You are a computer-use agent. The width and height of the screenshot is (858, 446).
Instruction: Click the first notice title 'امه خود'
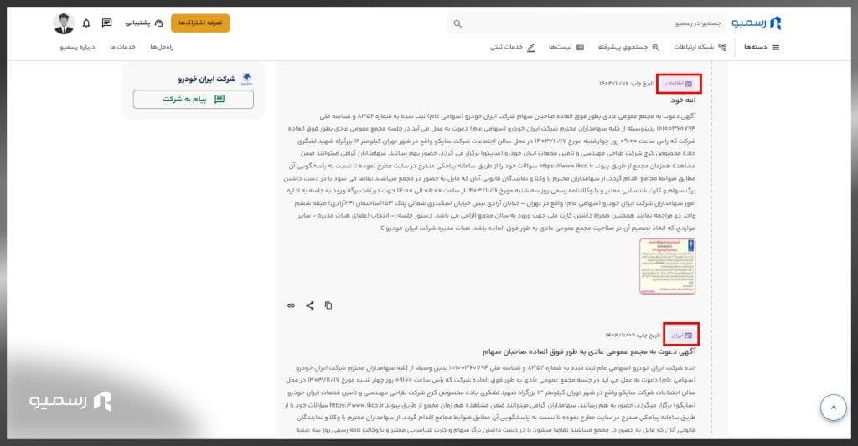684,100
